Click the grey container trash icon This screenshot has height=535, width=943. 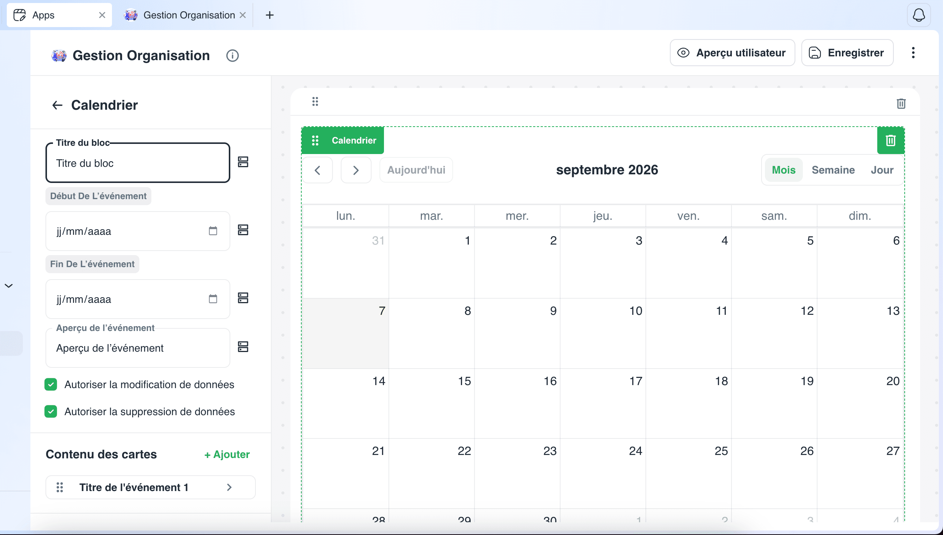[901, 104]
